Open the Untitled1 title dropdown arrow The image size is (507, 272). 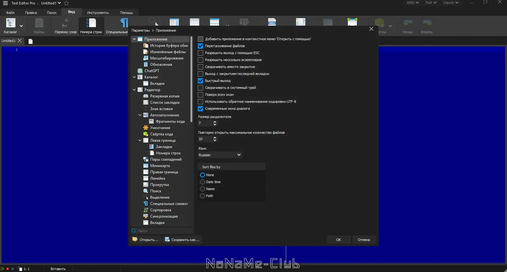pos(59,3)
